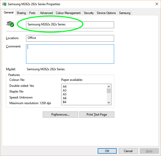This screenshot has width=161, height=156.
Task: Click the 'Colour: No' feature text
Action: (17, 80)
